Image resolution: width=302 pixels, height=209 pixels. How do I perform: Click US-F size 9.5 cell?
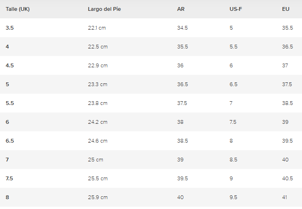(233, 197)
